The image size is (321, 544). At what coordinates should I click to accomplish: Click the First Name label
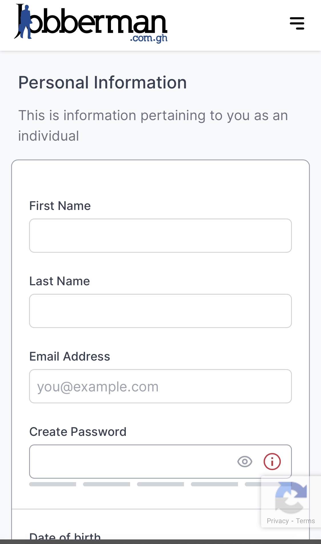click(60, 206)
